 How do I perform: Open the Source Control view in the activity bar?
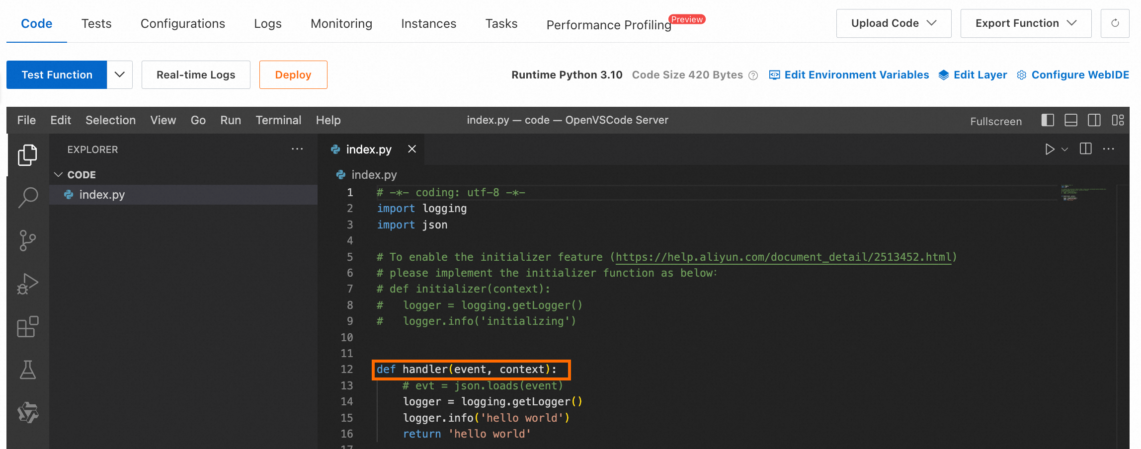point(28,240)
